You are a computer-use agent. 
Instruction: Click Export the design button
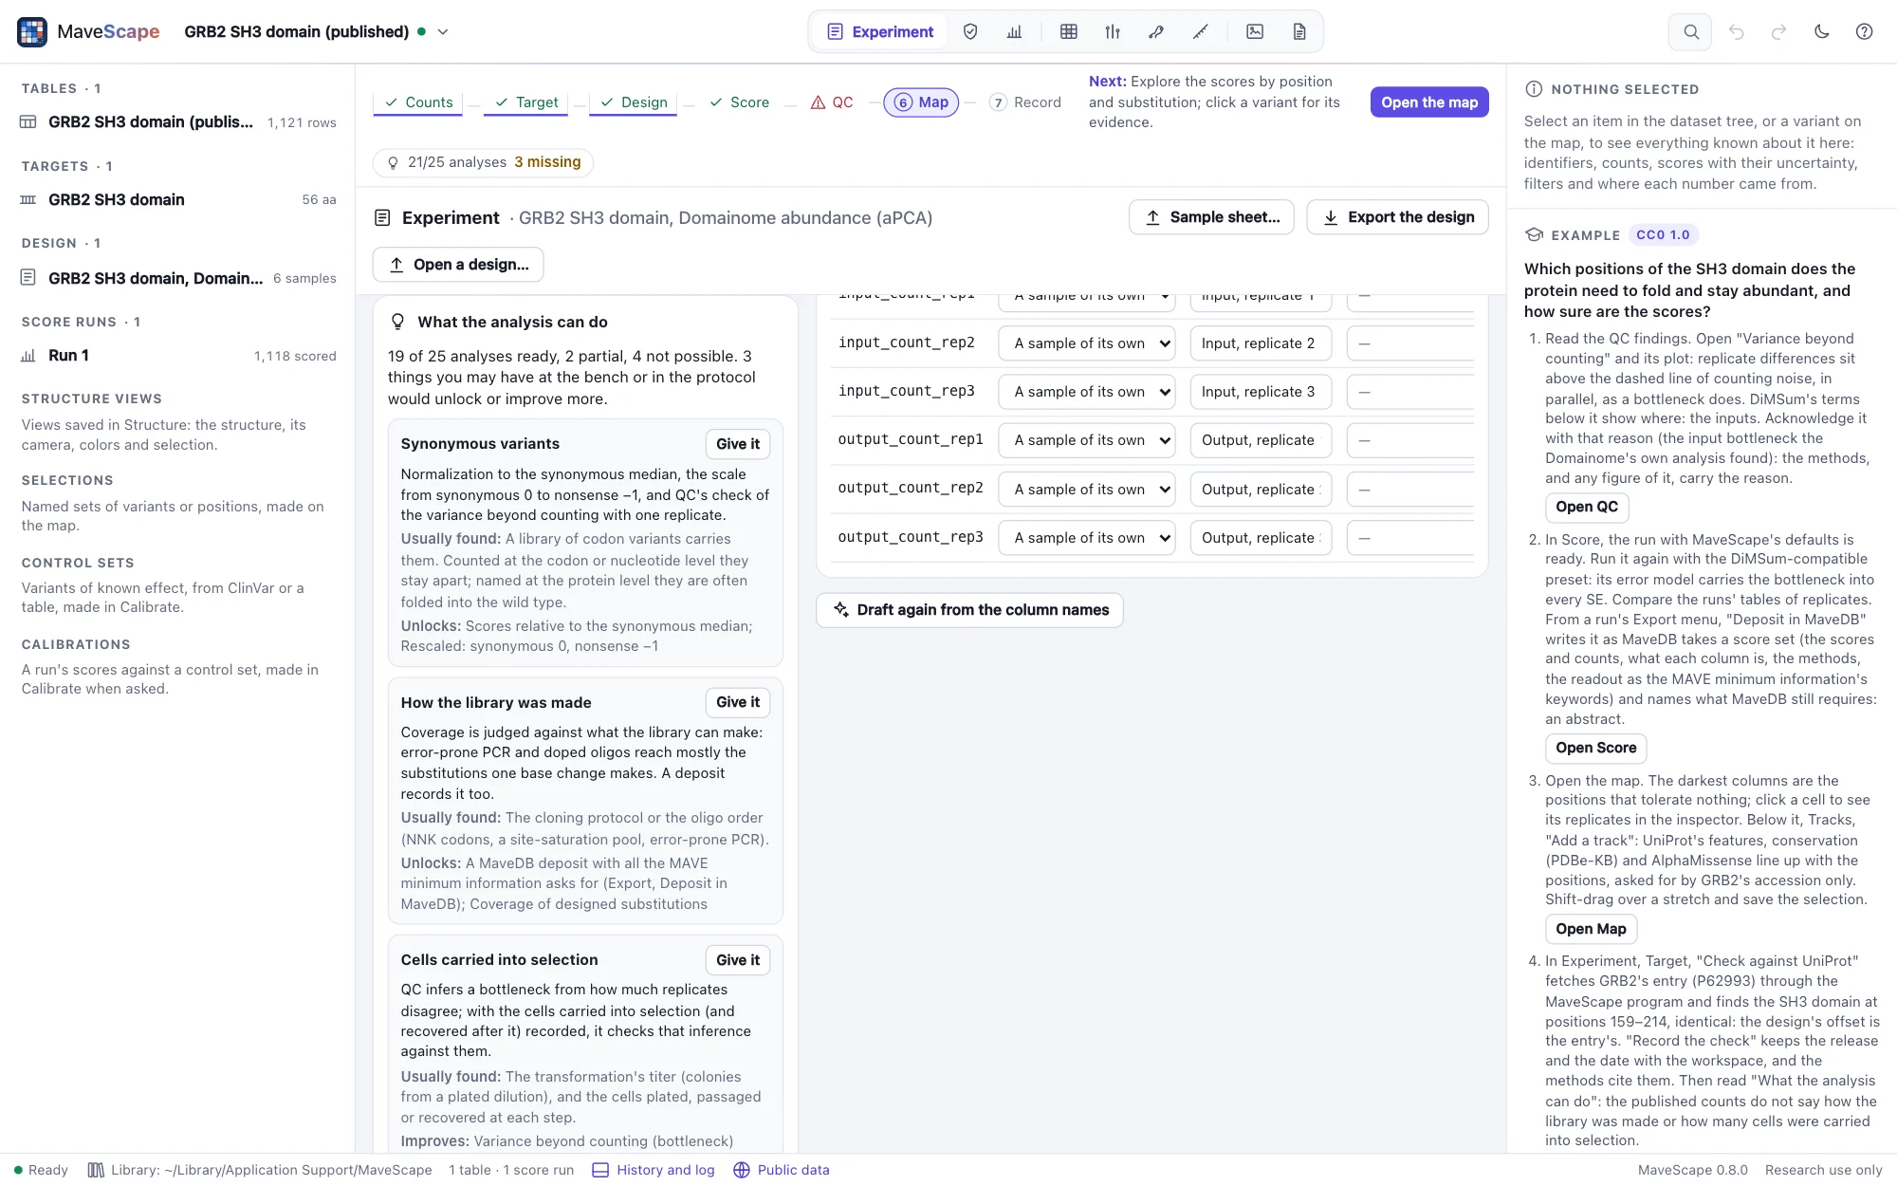pyautogui.click(x=1397, y=217)
